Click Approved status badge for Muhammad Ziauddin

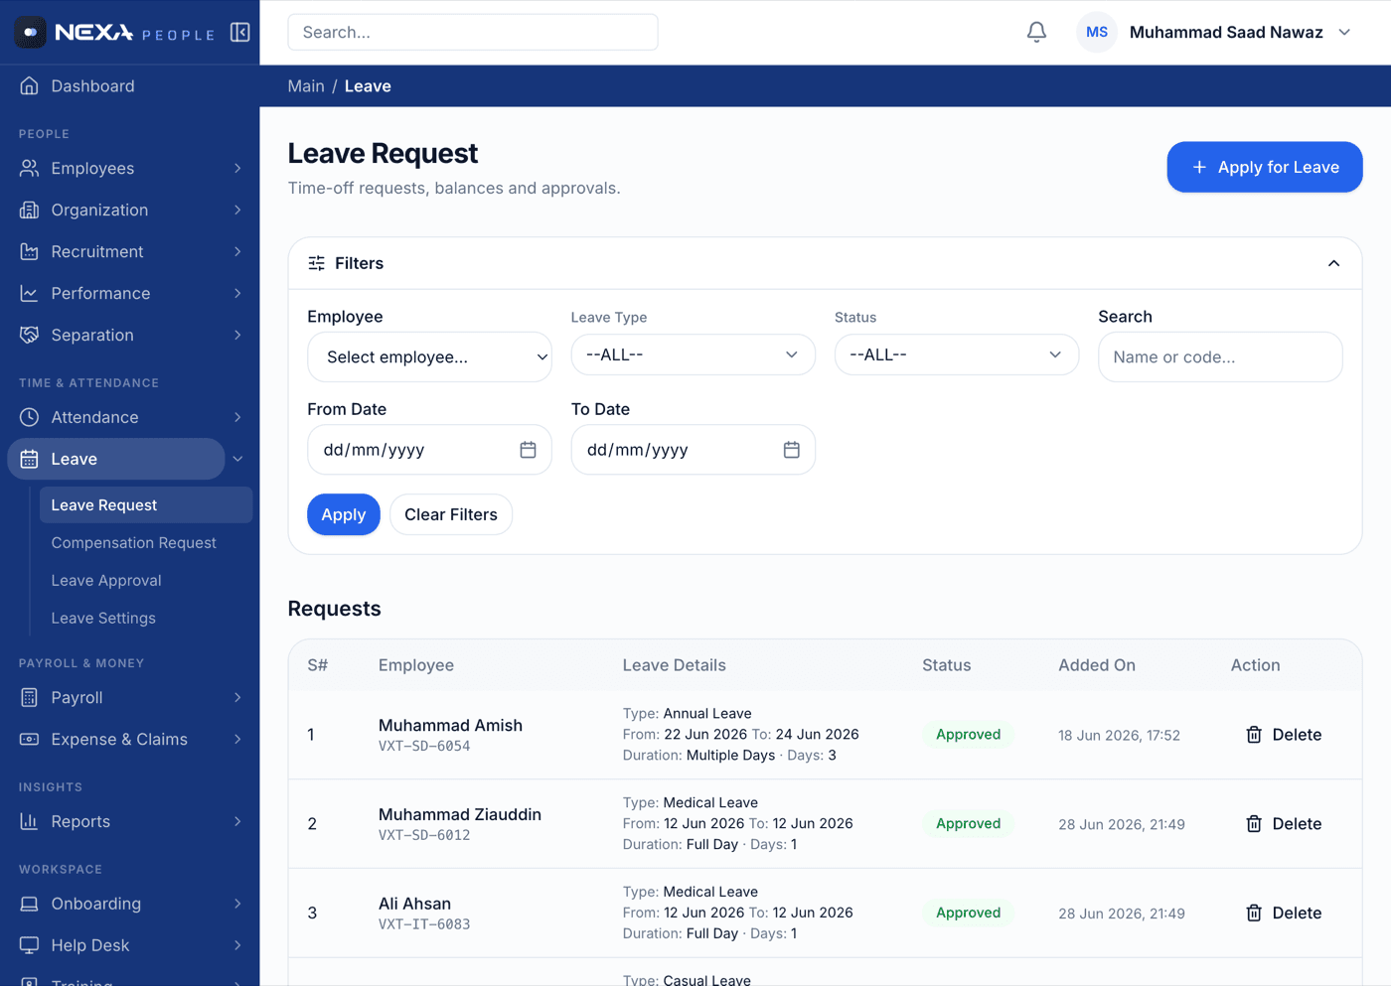969,824
